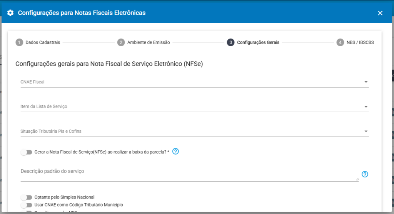Click resize handle of the description textarea

357,179
